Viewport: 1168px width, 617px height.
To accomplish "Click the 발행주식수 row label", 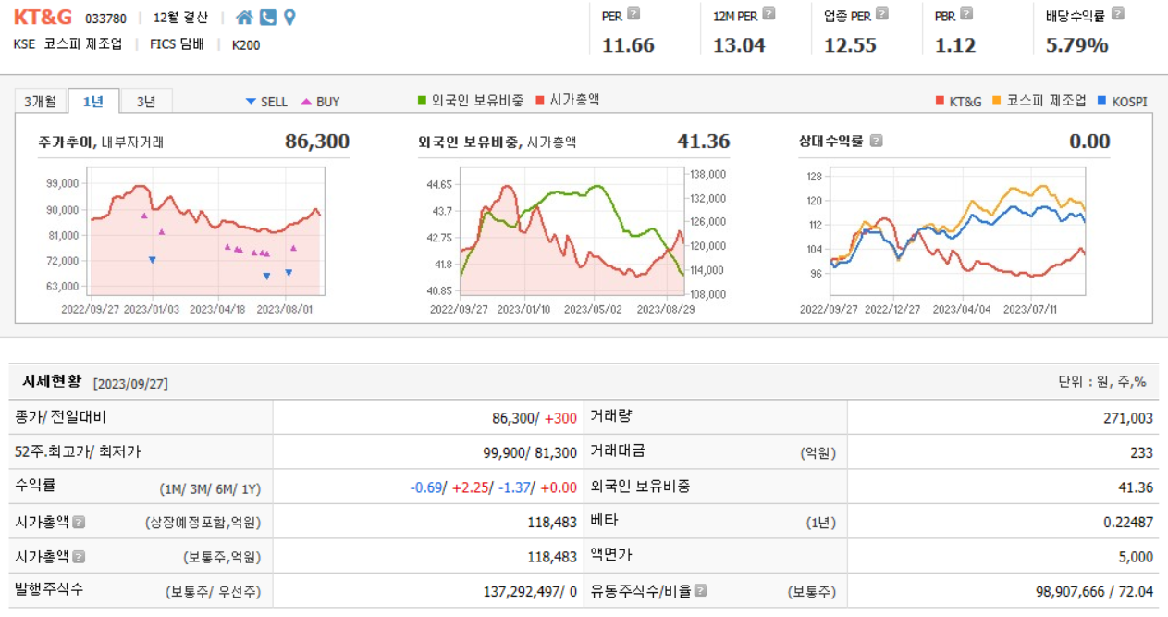I will click(x=49, y=589).
